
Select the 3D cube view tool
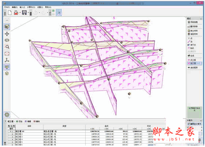coord(7,27)
